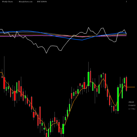This screenshot has width=137, height=137.
Task: Click the "BSE 523694" symbol label
Action: [42, 2]
